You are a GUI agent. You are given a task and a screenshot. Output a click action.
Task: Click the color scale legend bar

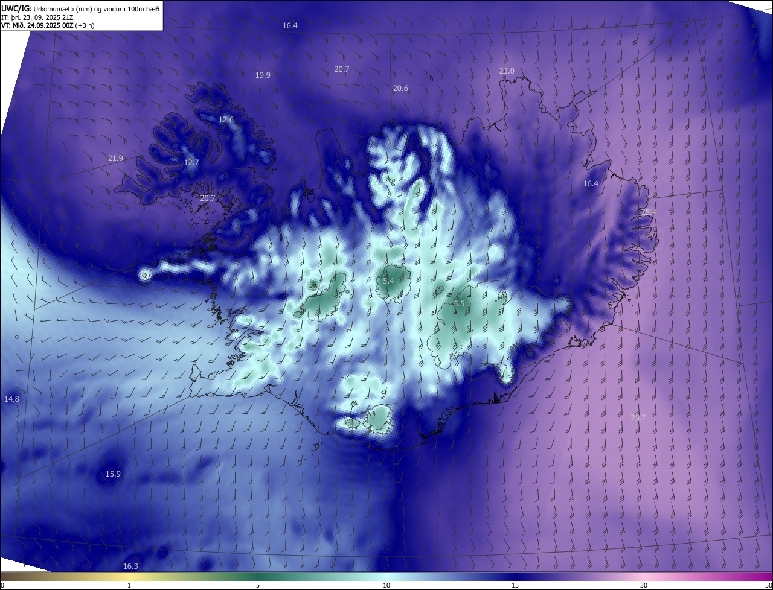(x=386, y=577)
